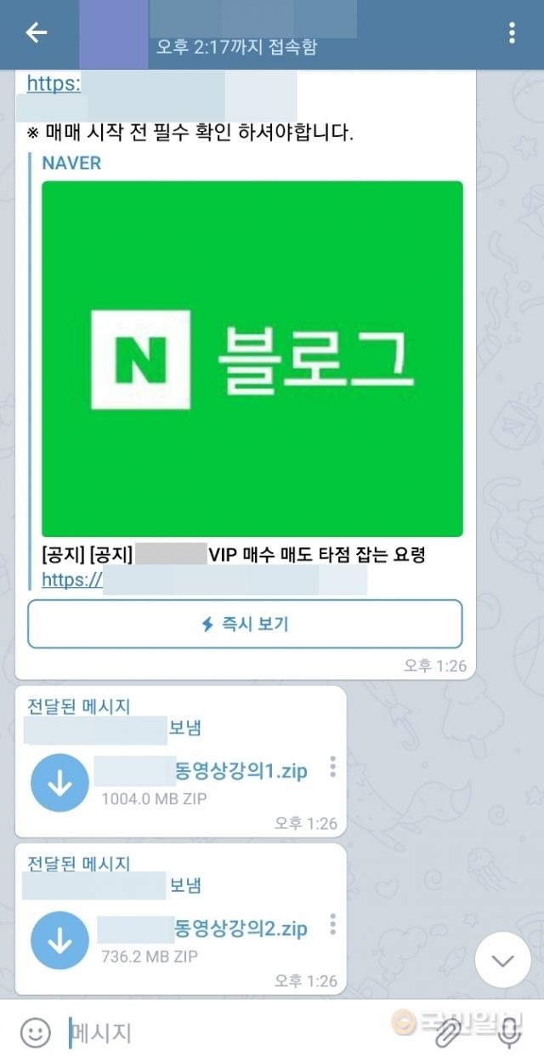Tap the 즉시 보기 instant view button
544x1057 pixels.
coord(245,624)
